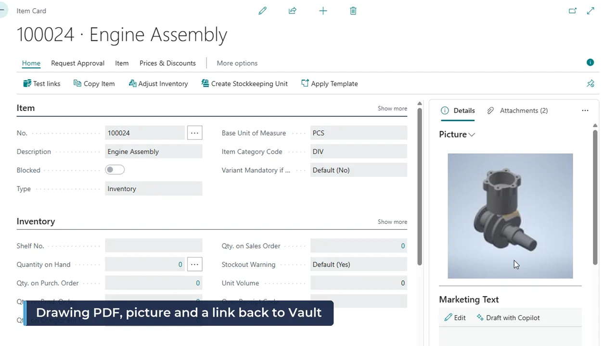Click Show more in Item section
This screenshot has height=346, width=616.
(x=392, y=108)
